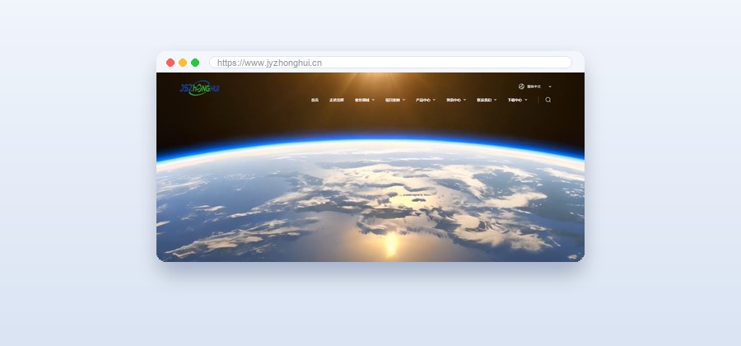Click the yellow minimize window dot
Screen dimensions: 741x346
click(x=183, y=63)
